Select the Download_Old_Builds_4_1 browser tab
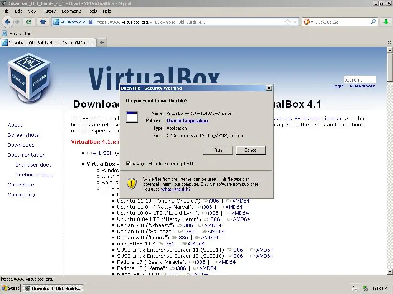The image size is (393, 294). pos(48,42)
